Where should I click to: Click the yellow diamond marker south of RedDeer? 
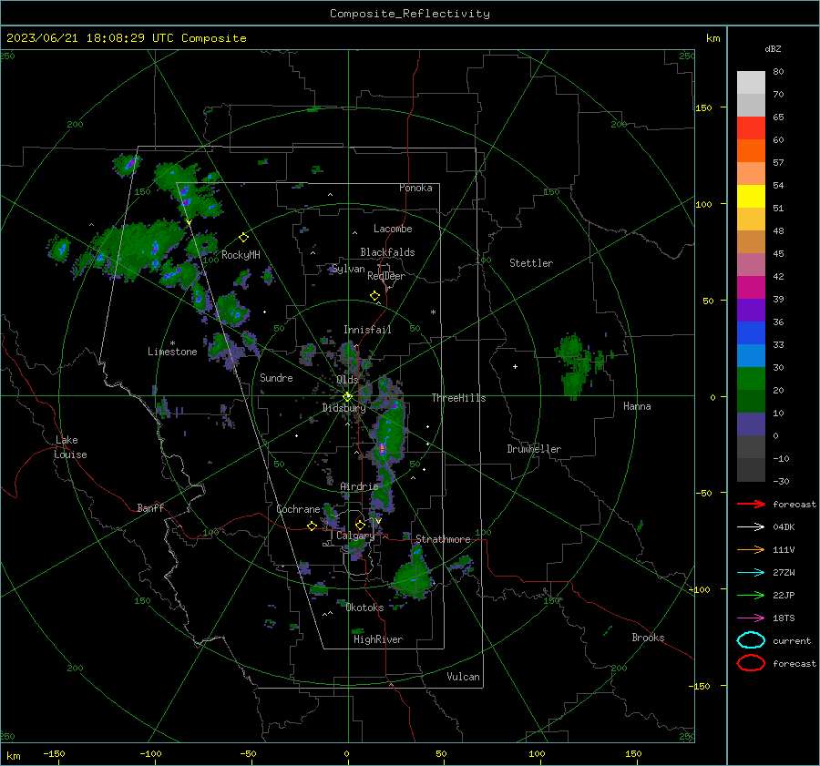tap(374, 296)
